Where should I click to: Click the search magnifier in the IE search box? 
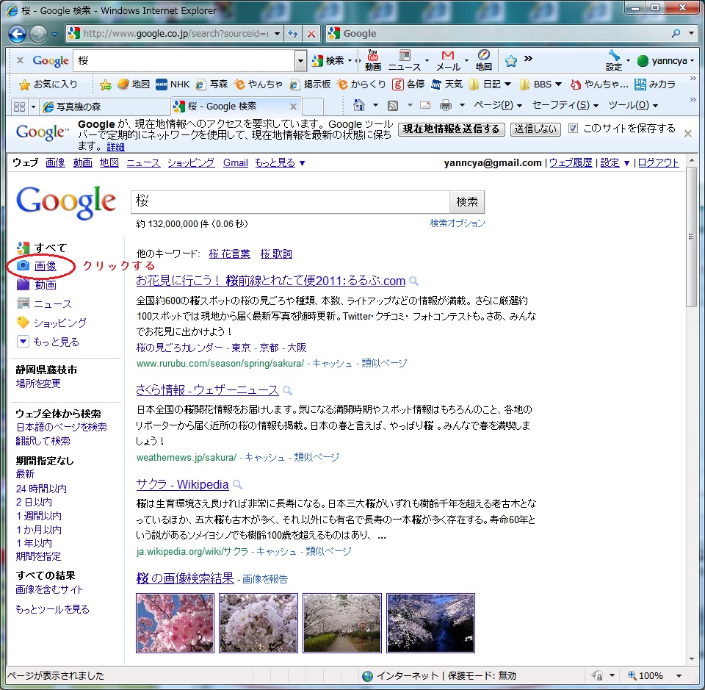click(x=676, y=33)
